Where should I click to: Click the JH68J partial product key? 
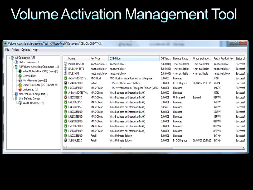(216, 78)
